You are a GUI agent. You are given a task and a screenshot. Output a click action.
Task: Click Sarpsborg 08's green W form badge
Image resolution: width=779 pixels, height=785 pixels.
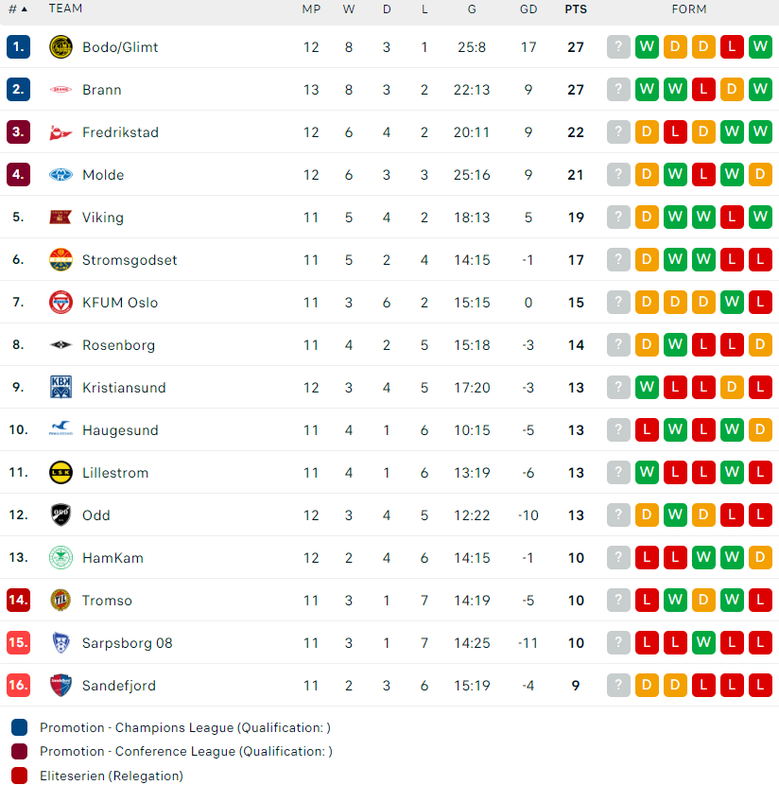[703, 643]
